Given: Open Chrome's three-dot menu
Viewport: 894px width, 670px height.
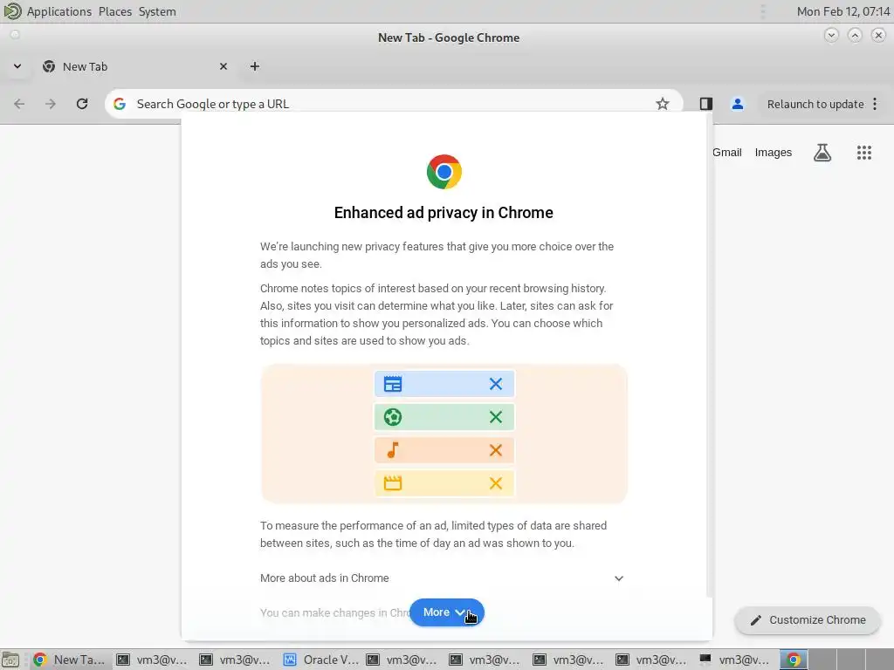Looking at the screenshot, I should [875, 104].
